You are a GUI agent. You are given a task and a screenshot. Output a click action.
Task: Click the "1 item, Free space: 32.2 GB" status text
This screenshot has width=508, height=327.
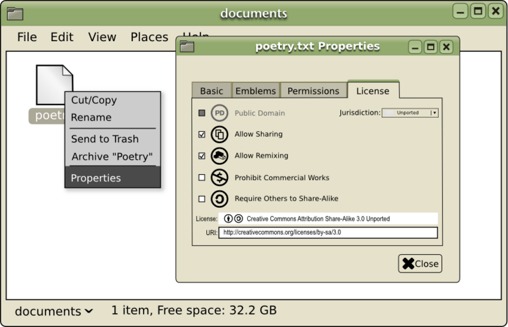pyautogui.click(x=194, y=310)
